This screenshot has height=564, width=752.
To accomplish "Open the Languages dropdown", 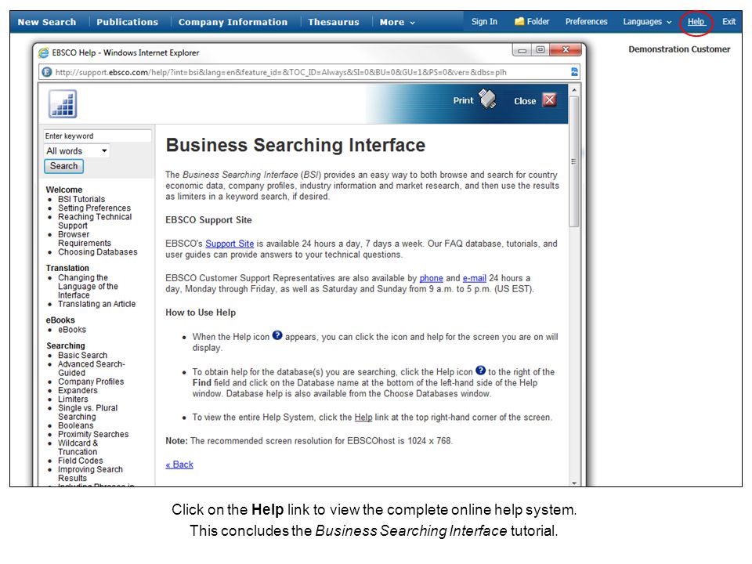I will pyautogui.click(x=648, y=22).
